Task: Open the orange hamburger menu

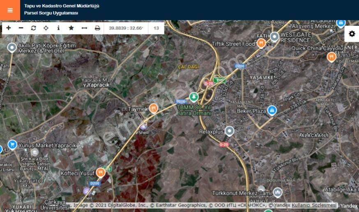Action: click(10, 10)
